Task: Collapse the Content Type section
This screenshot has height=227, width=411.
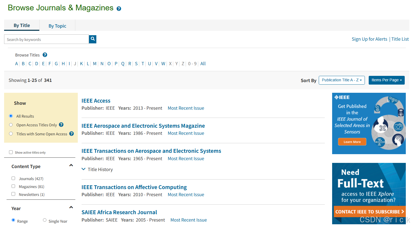Action: click(x=71, y=165)
